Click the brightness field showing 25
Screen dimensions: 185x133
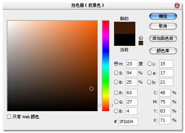point(132,82)
